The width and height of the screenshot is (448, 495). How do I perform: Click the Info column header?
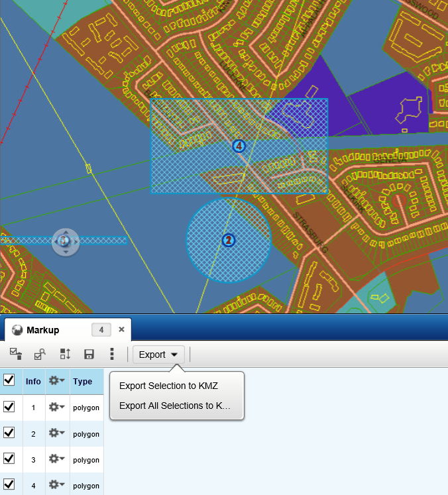click(x=33, y=382)
